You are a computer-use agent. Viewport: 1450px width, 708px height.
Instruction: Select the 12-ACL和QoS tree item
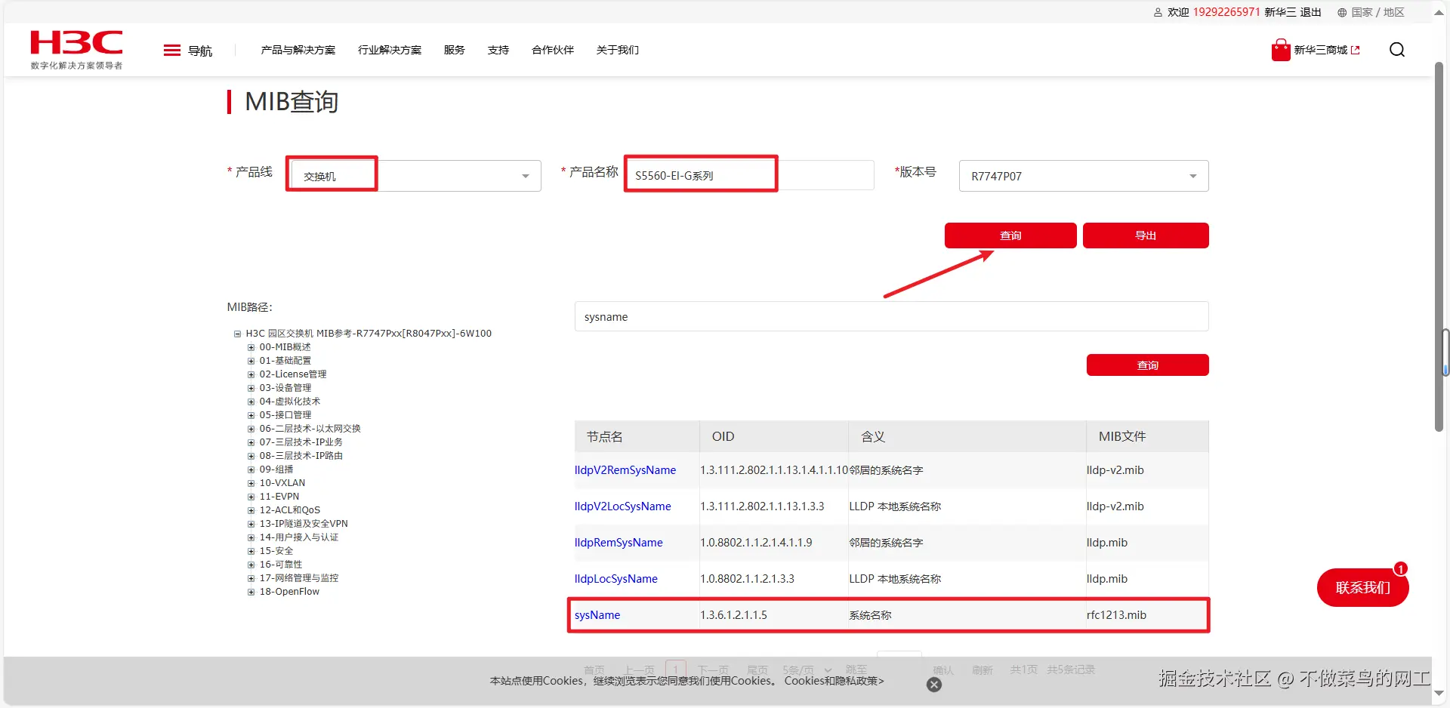[x=290, y=510]
